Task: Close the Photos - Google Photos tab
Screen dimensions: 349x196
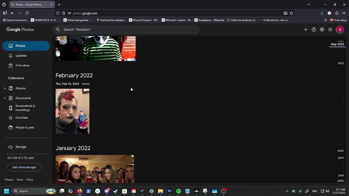Action: point(52,5)
